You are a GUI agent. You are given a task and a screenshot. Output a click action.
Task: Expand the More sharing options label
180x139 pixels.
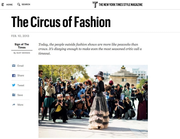point(21,105)
